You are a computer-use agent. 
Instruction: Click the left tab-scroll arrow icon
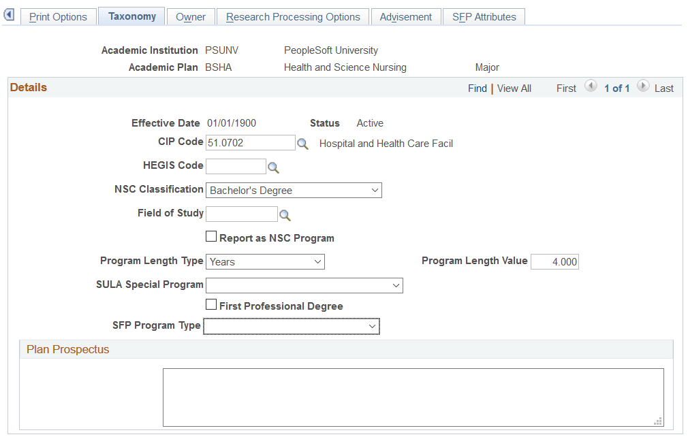point(10,15)
